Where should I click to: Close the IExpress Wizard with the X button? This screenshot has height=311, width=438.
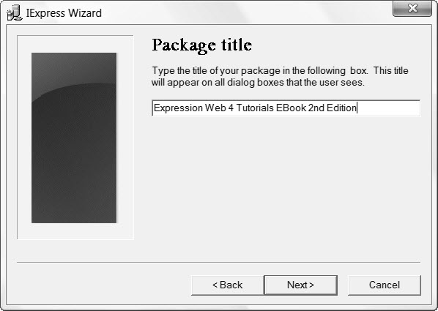tap(412, 8)
